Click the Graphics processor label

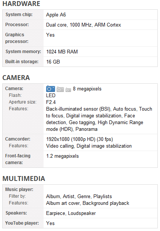coord(17,38)
